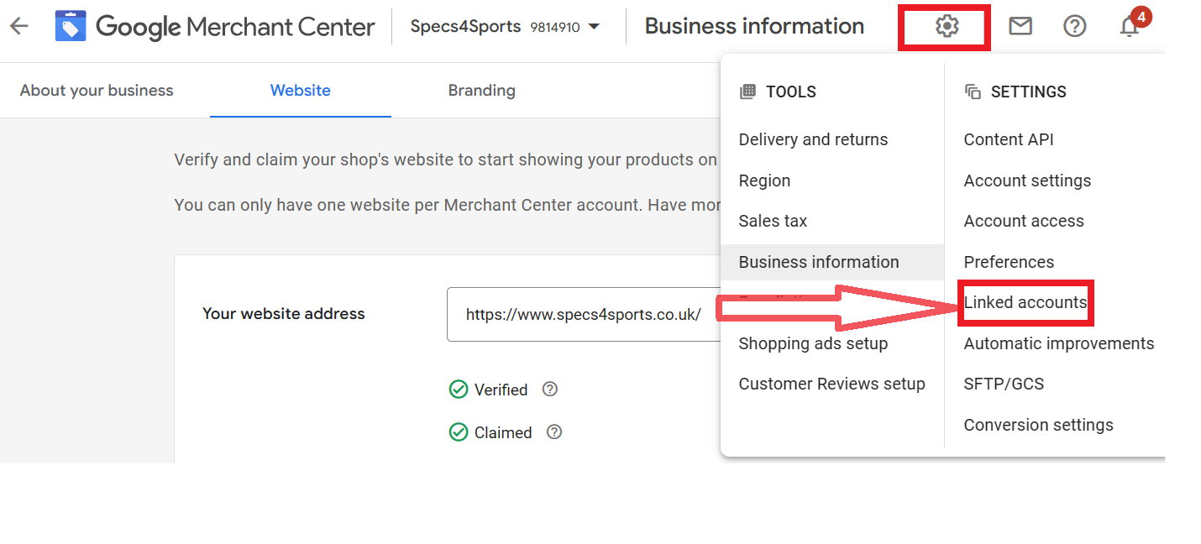Open SFTP/GCS settings
The image size is (1201, 544).
[1004, 384]
